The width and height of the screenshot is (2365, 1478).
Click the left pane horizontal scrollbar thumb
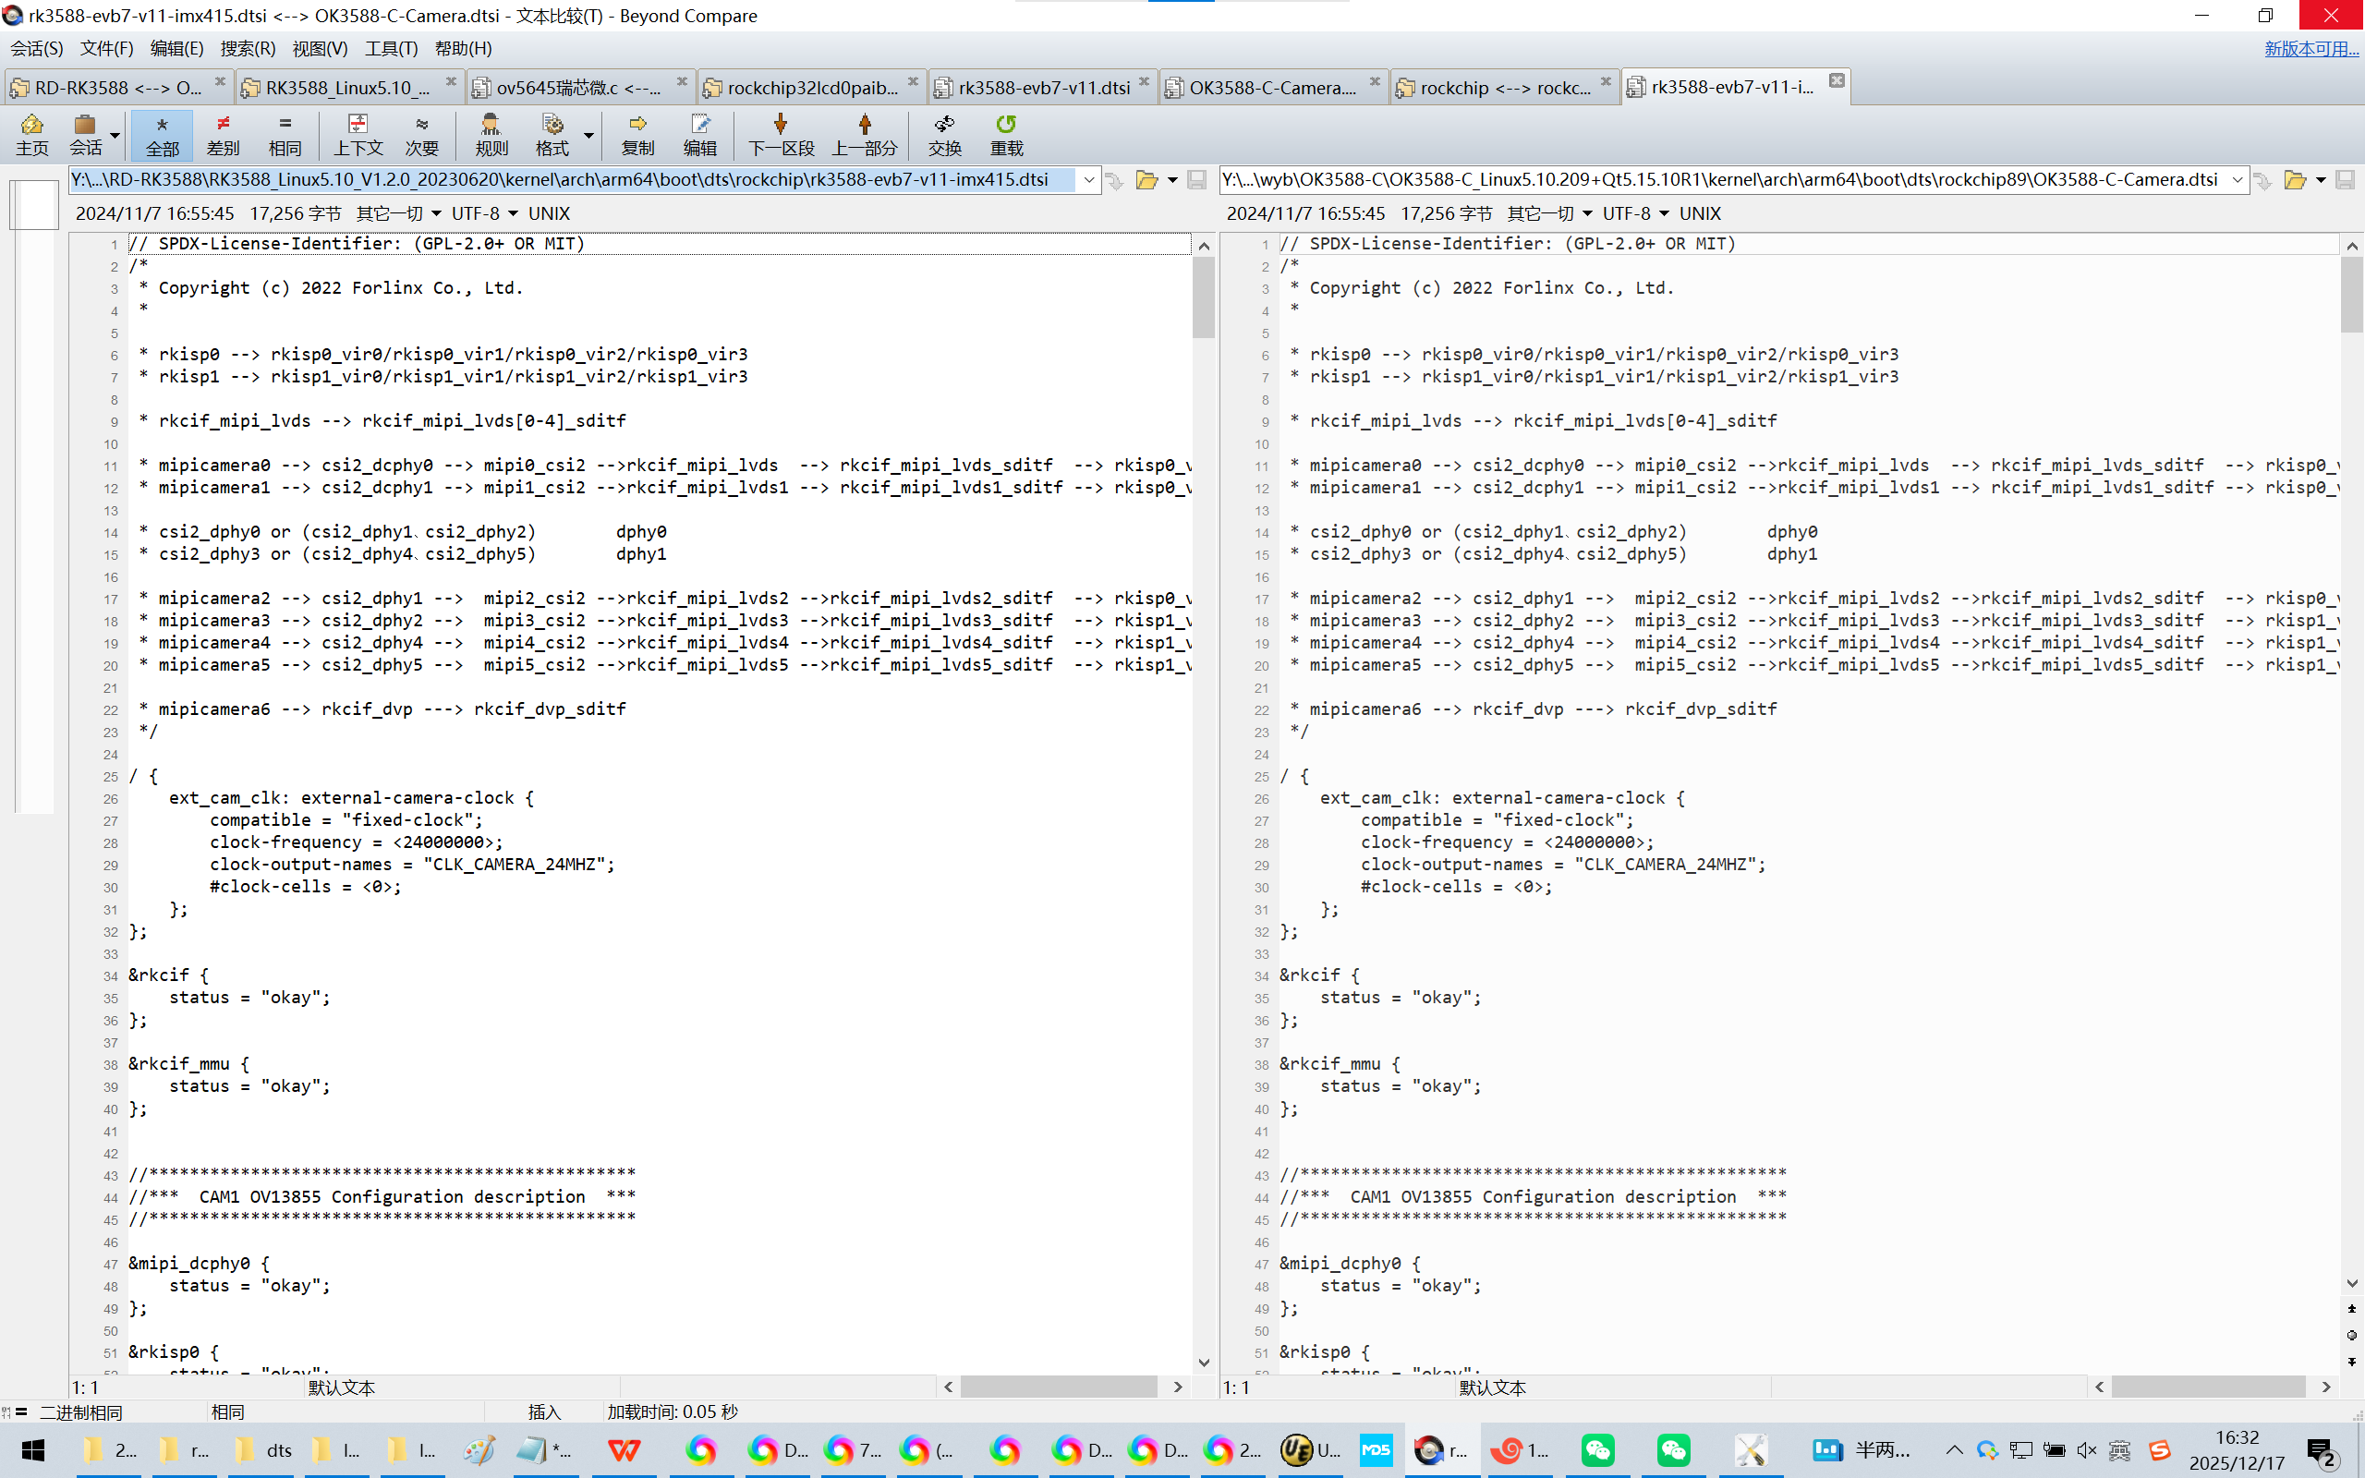pos(1058,1387)
